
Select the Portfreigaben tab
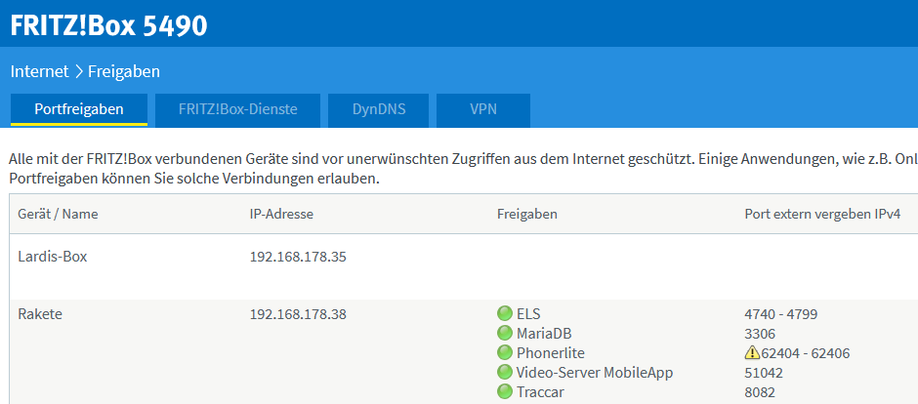79,109
